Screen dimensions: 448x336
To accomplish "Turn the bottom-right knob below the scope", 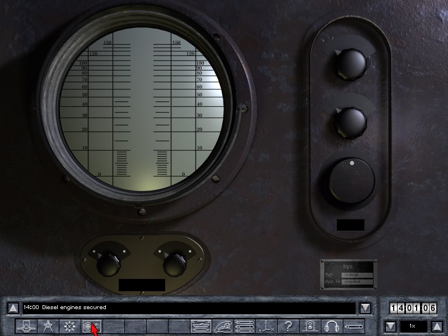I will pos(174,262).
